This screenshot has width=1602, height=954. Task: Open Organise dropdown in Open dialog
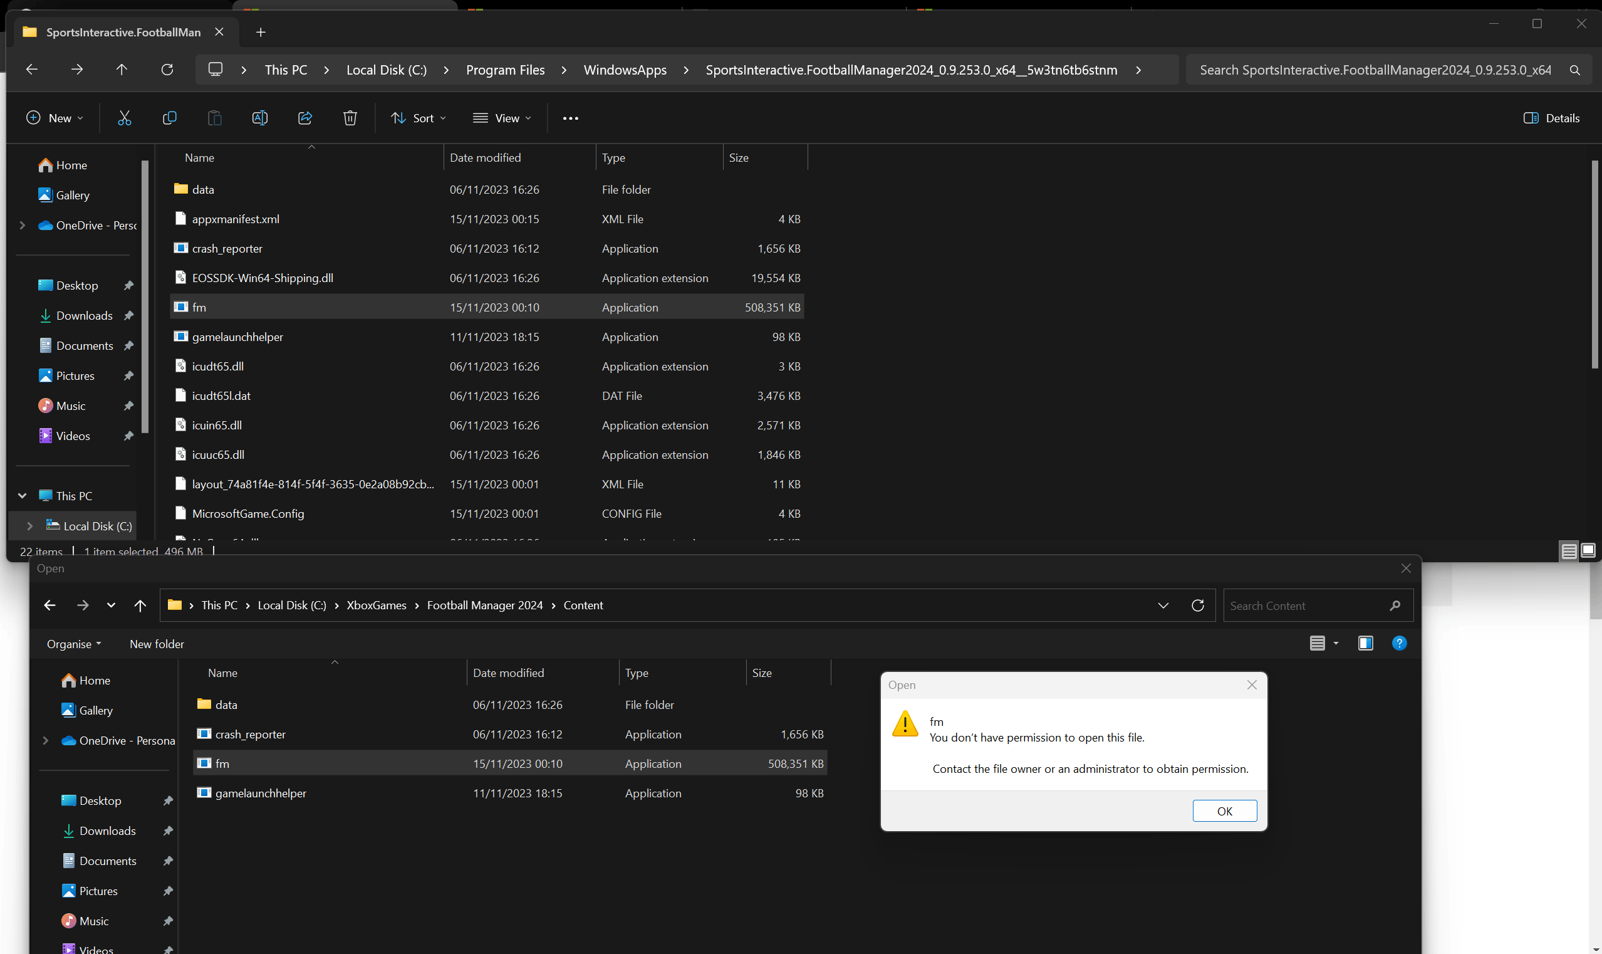(74, 644)
